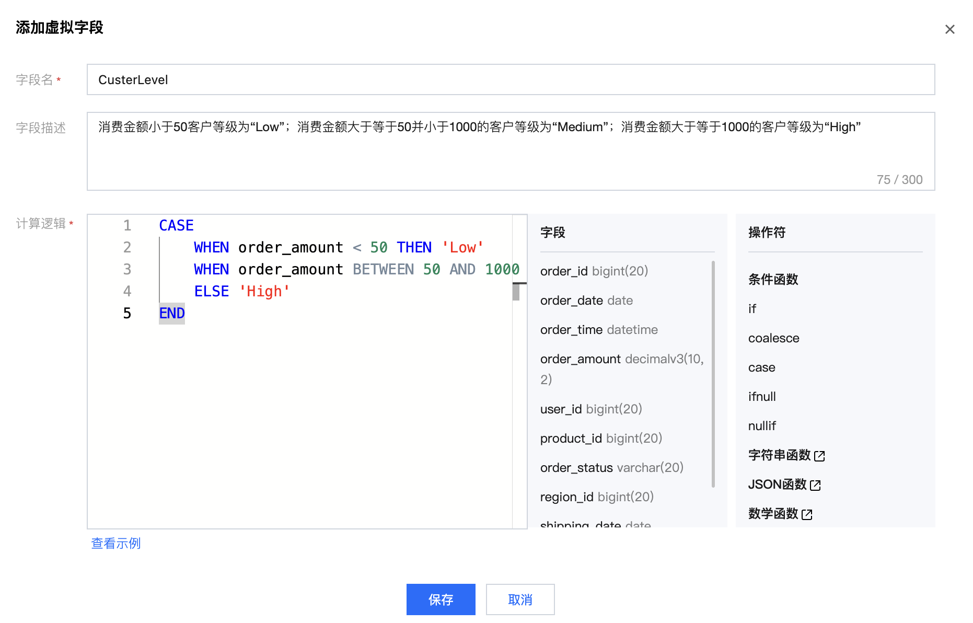Click the 保存 save button
Image resolution: width=973 pixels, height=623 pixels.
(x=441, y=599)
